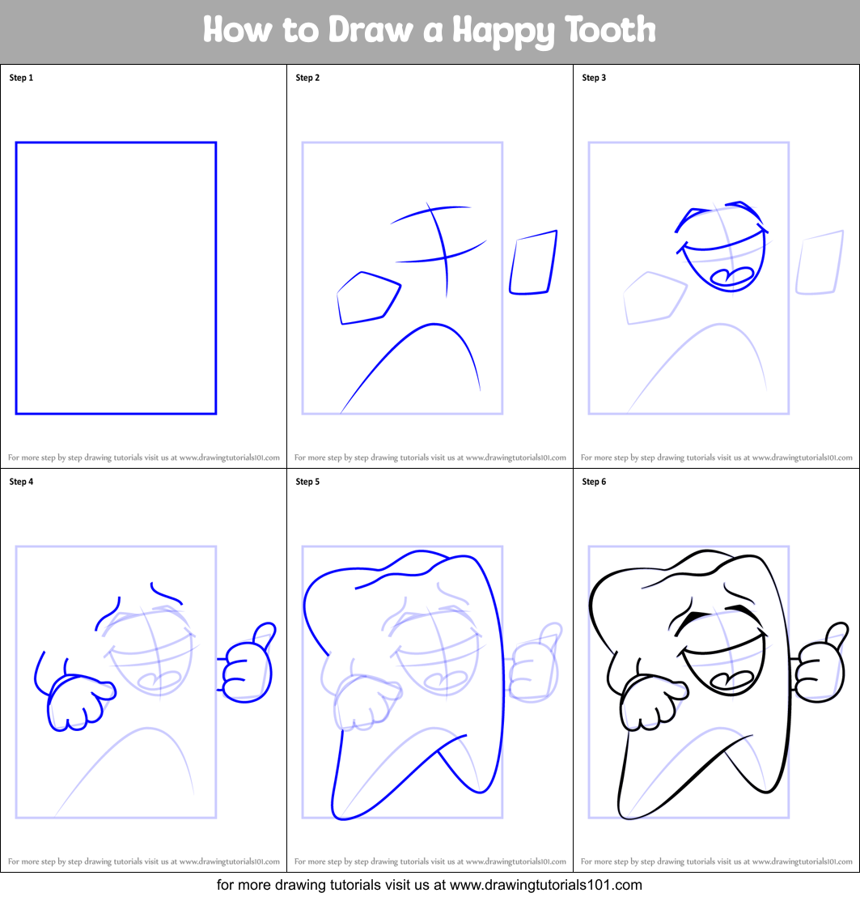
Task: Visit drawingtutorials101.com from the footer link
Action: (x=430, y=886)
